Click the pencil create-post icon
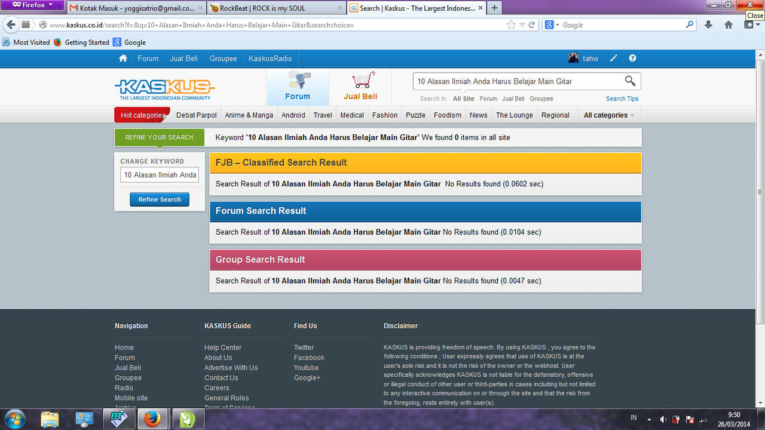This screenshot has width=765, height=430. pyautogui.click(x=614, y=59)
